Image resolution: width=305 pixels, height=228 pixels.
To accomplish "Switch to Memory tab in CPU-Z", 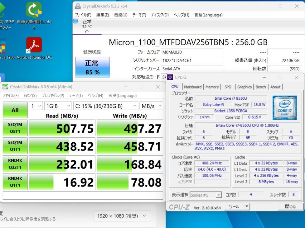I will [x=212, y=87].
